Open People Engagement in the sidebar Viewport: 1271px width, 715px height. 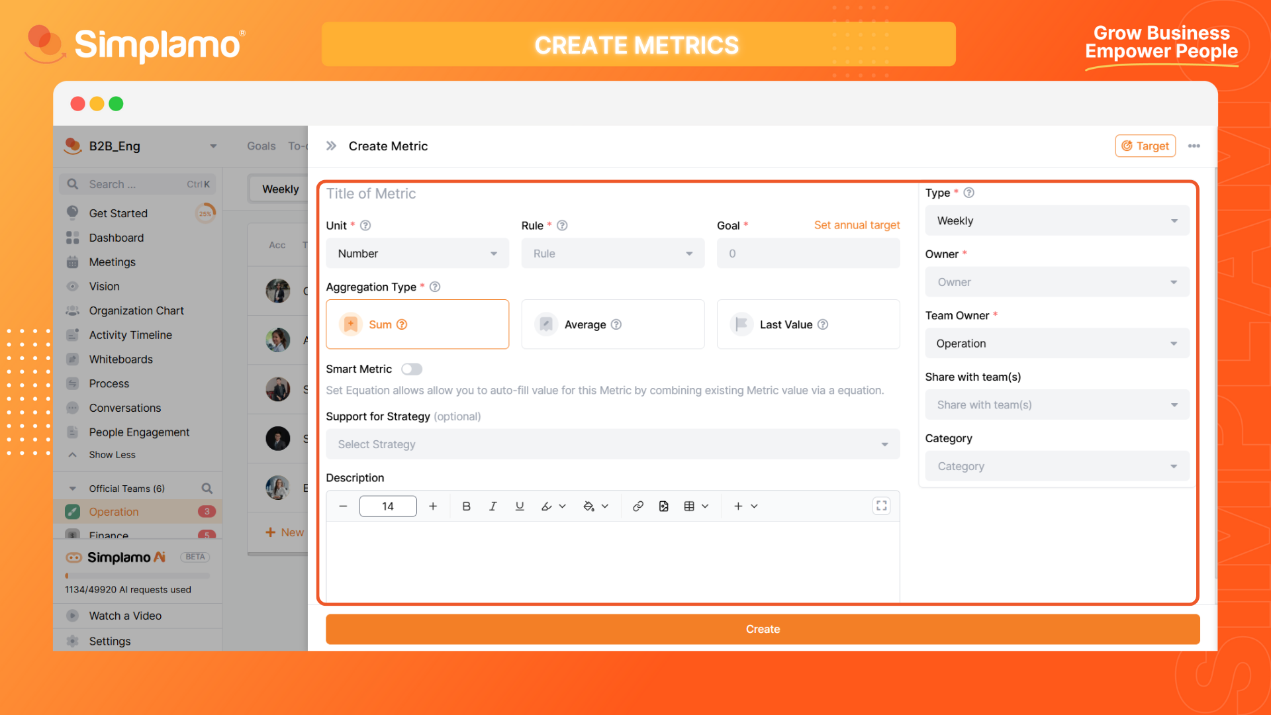click(139, 432)
